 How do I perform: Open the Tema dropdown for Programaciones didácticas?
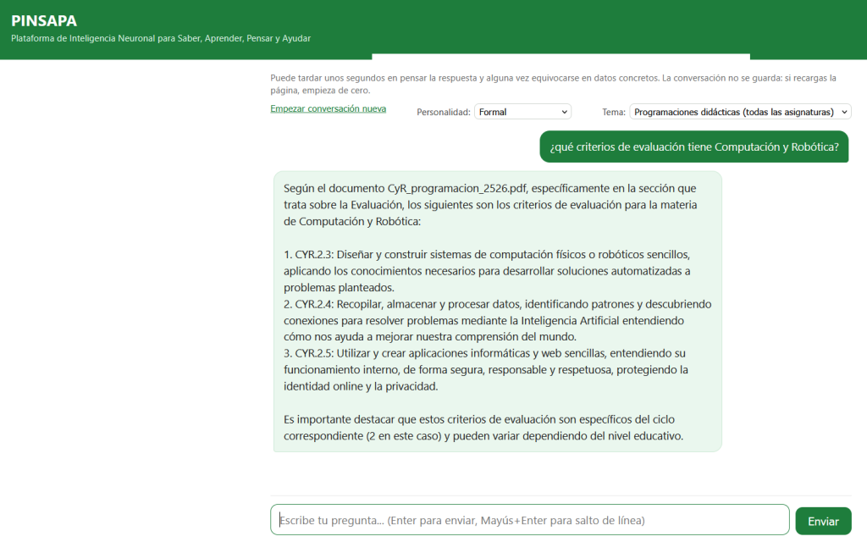pos(740,112)
